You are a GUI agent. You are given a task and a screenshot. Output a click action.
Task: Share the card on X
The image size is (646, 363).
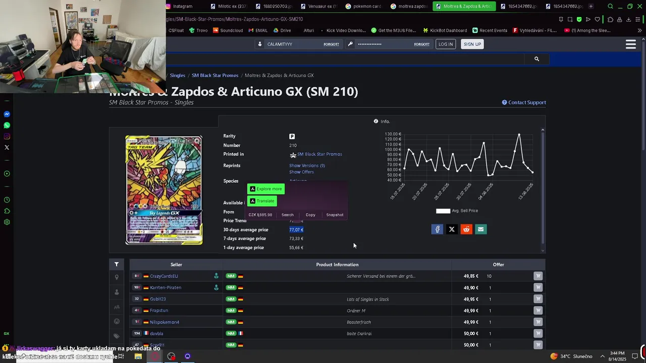(452, 229)
